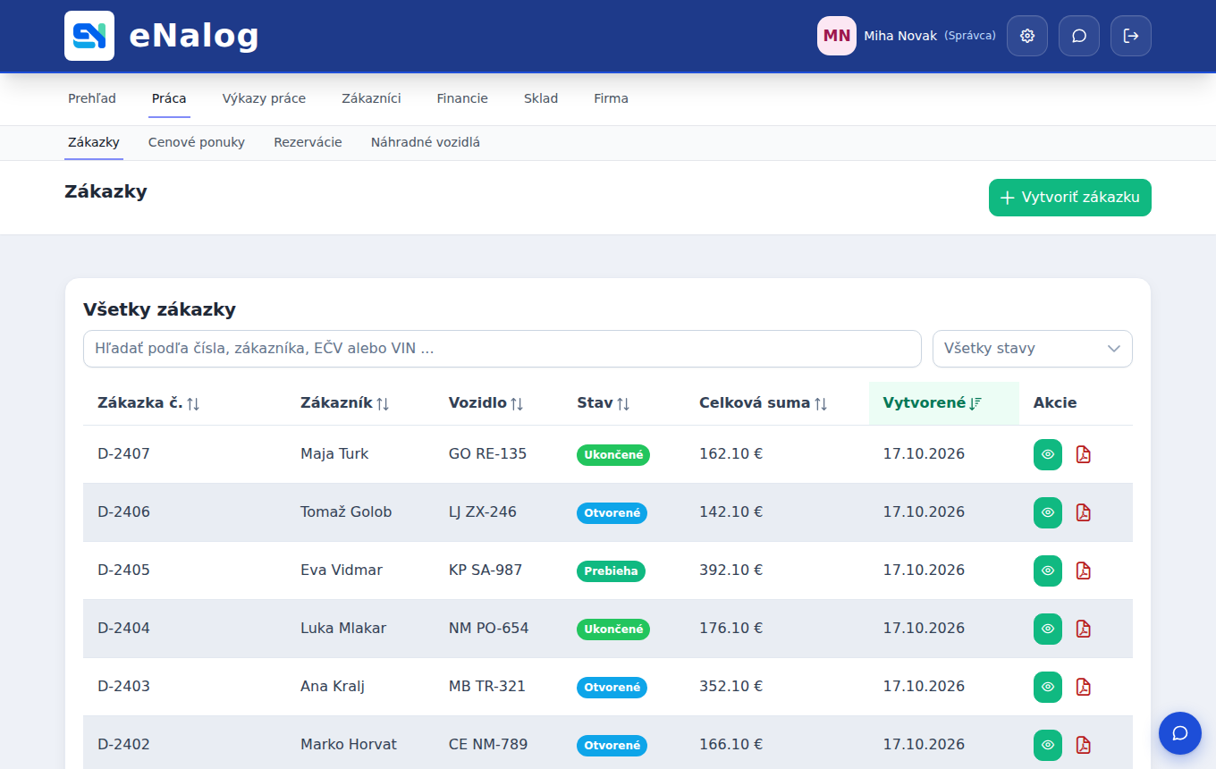
Task: Download PDF for order D-2404
Action: (x=1084, y=629)
